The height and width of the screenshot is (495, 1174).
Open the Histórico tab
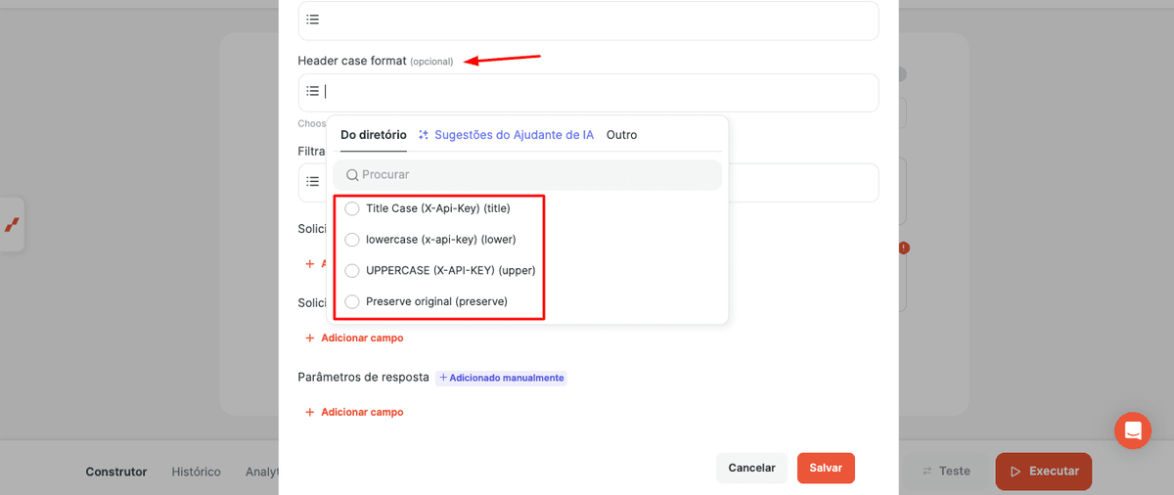pos(197,472)
